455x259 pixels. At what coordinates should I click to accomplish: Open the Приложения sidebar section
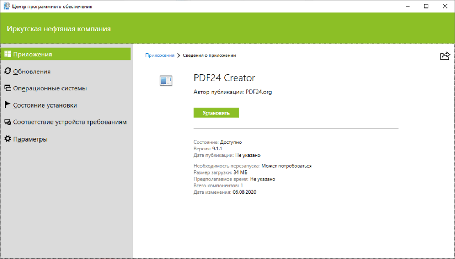tap(66, 54)
